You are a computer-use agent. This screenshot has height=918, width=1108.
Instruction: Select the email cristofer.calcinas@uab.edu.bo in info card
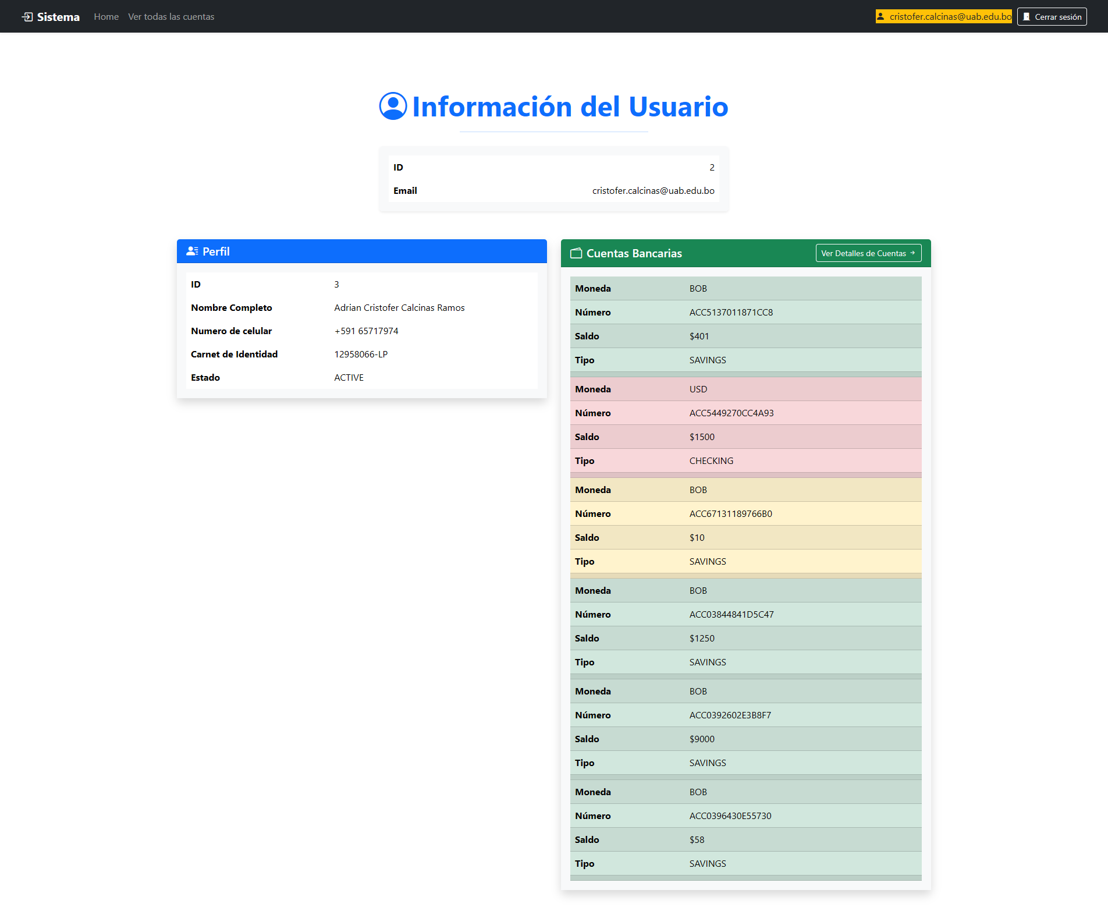(x=654, y=190)
